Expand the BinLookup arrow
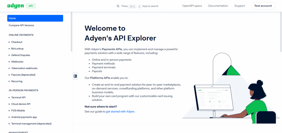The image size is (282, 133). point(9,49)
